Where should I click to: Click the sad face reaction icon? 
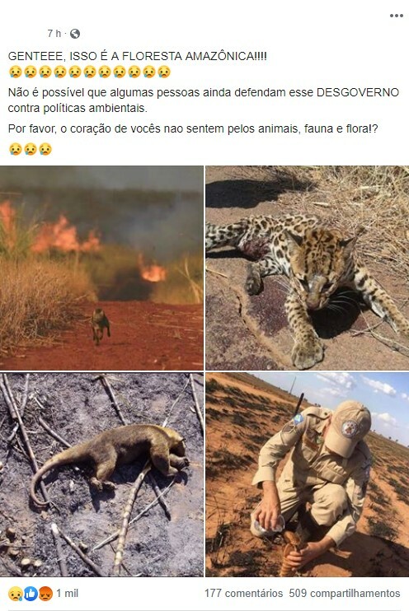[15, 594]
